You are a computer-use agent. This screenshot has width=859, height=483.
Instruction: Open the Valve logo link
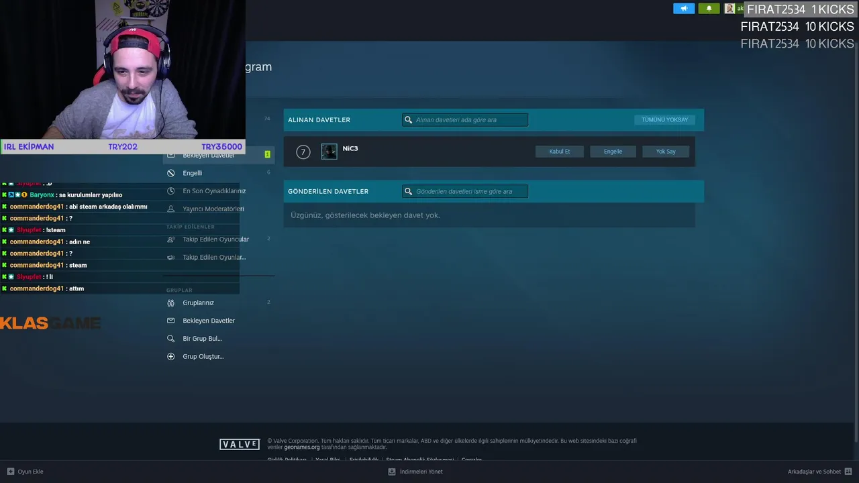pyautogui.click(x=240, y=444)
